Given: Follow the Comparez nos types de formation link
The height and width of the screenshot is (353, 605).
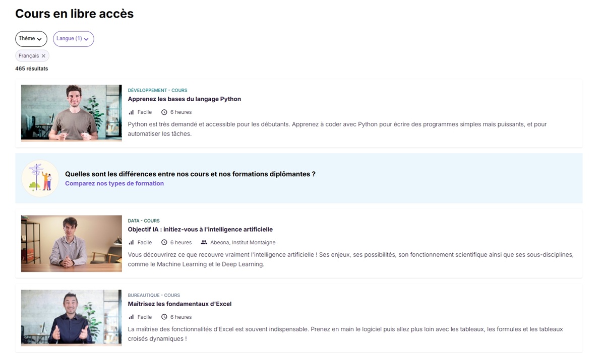Looking at the screenshot, I should (114, 184).
